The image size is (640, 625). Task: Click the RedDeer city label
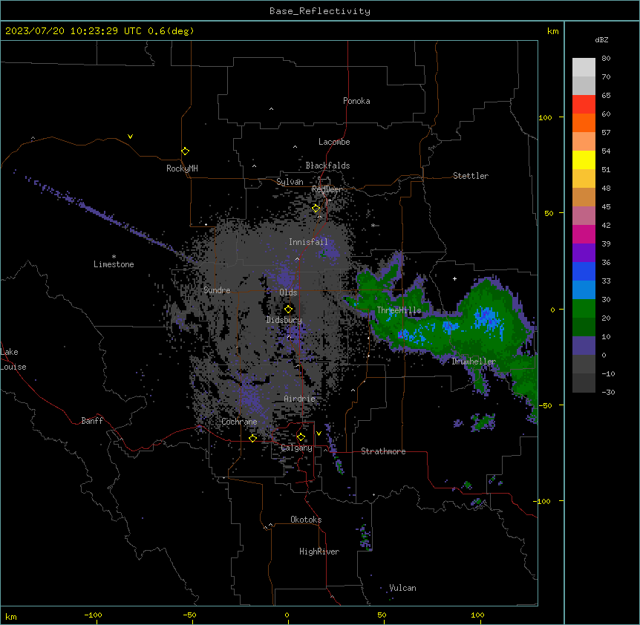pos(327,189)
